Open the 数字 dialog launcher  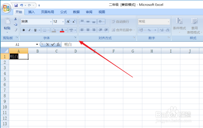pos(168,37)
